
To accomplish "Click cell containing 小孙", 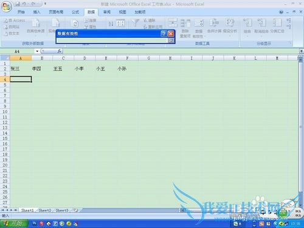I will pyautogui.click(x=127, y=69).
